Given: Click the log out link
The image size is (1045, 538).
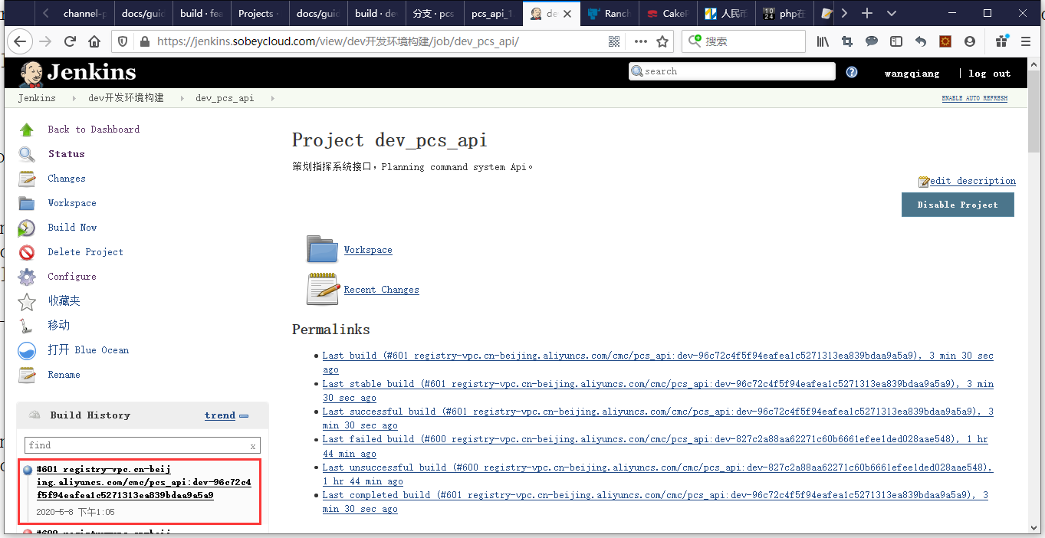Looking at the screenshot, I should coord(989,74).
